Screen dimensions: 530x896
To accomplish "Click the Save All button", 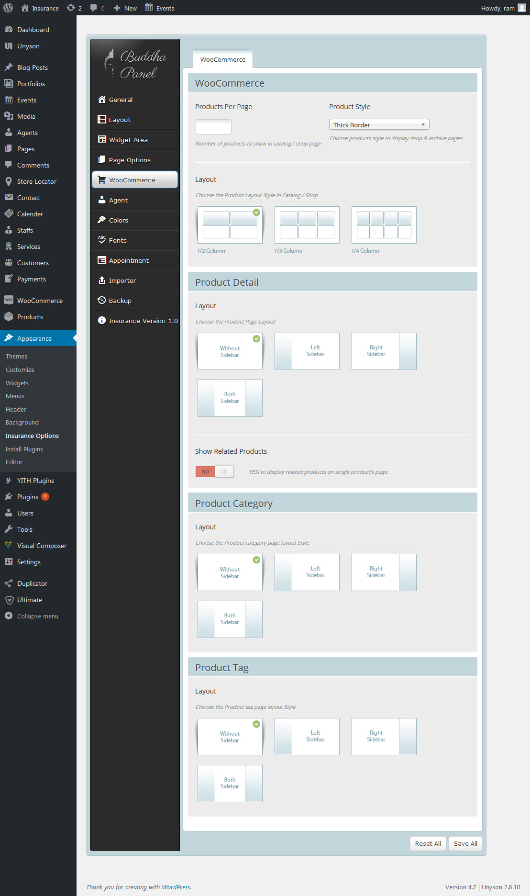I will [465, 843].
